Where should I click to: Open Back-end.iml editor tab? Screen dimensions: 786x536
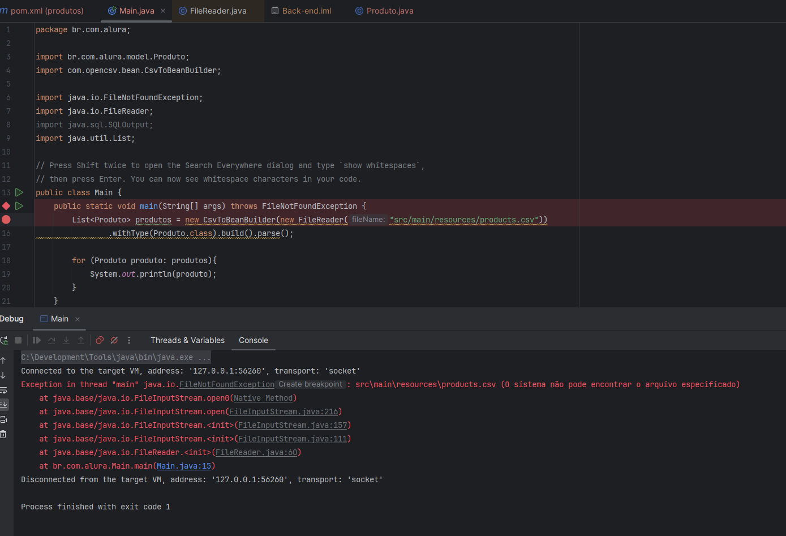tap(302, 11)
